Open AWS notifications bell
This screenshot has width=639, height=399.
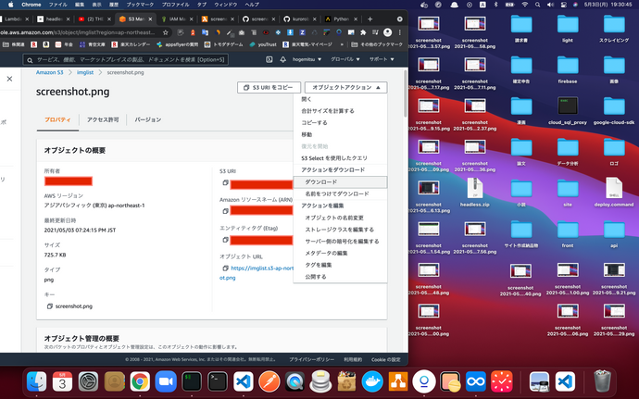click(x=282, y=59)
